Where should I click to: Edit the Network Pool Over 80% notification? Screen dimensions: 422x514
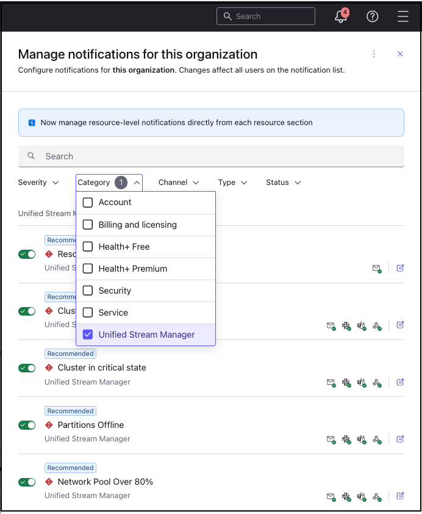pyautogui.click(x=400, y=496)
